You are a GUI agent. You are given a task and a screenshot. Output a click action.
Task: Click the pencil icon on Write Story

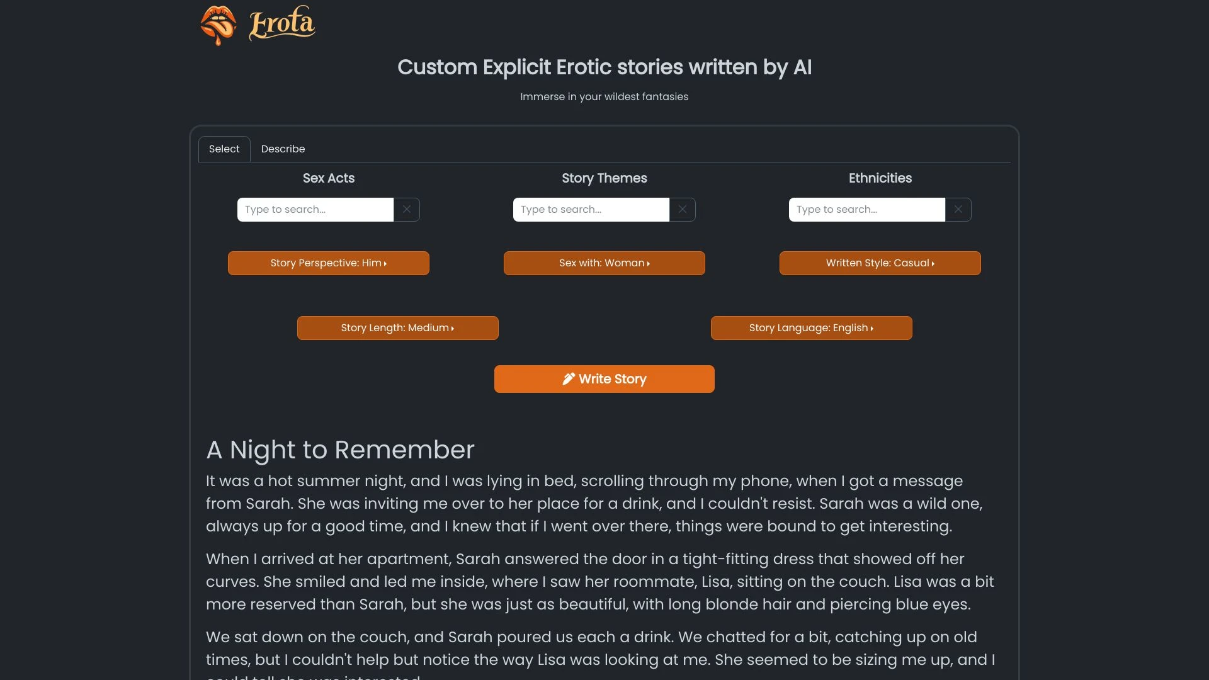569,378
